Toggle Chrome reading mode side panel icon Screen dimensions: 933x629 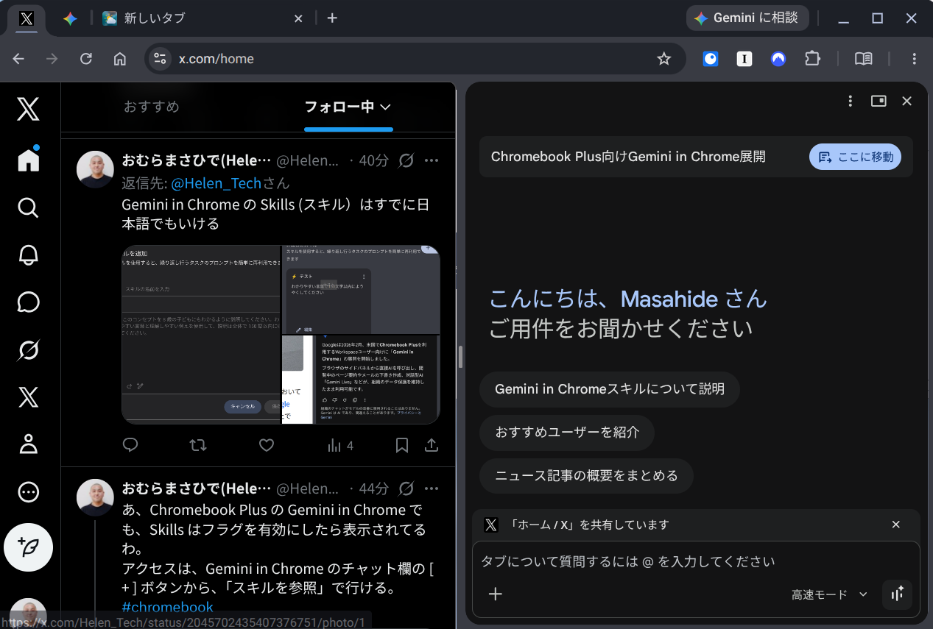(863, 59)
